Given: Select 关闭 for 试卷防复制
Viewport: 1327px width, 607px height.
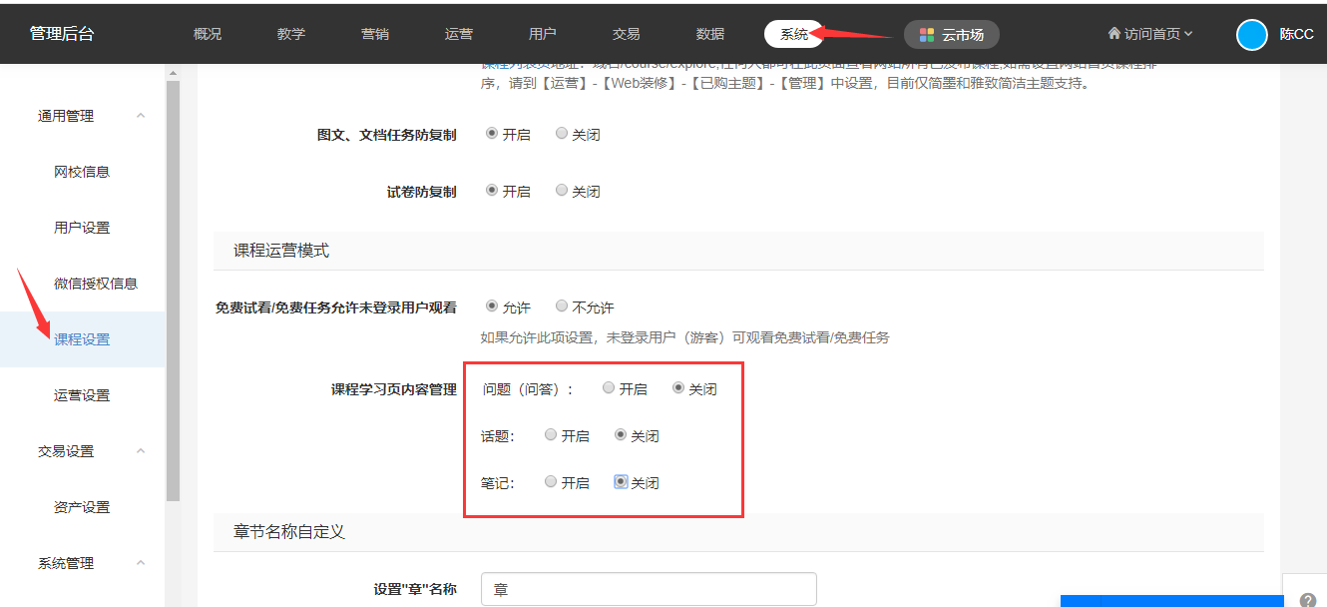Looking at the screenshot, I should tap(562, 190).
